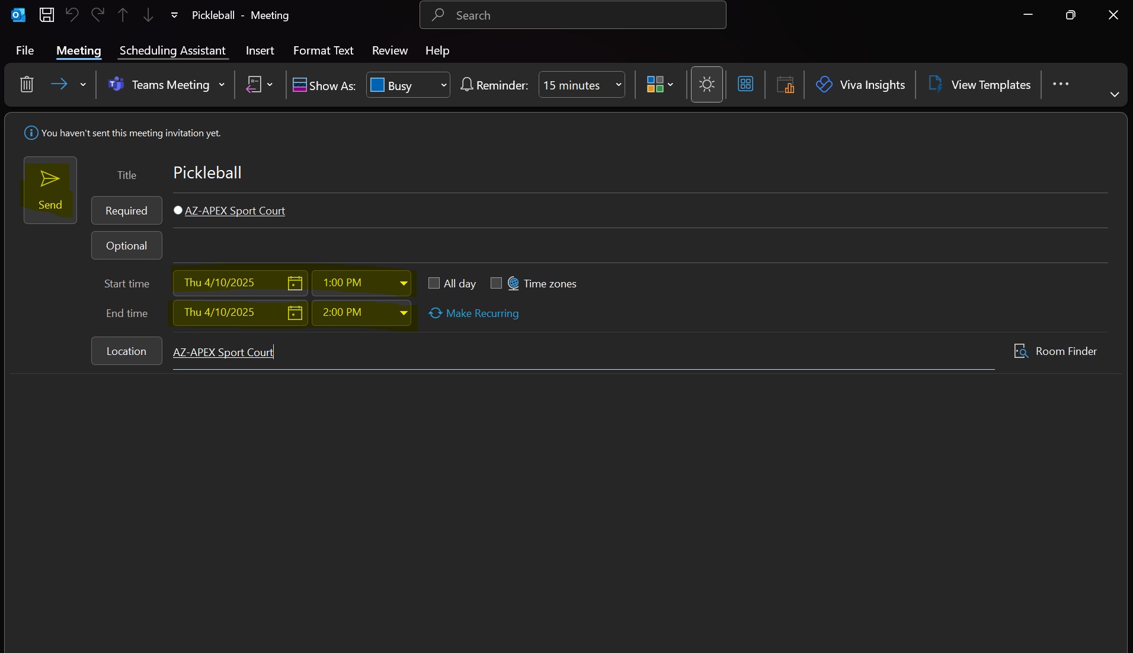1133x653 pixels.
Task: Open end date calendar picker icon
Action: [x=295, y=312]
